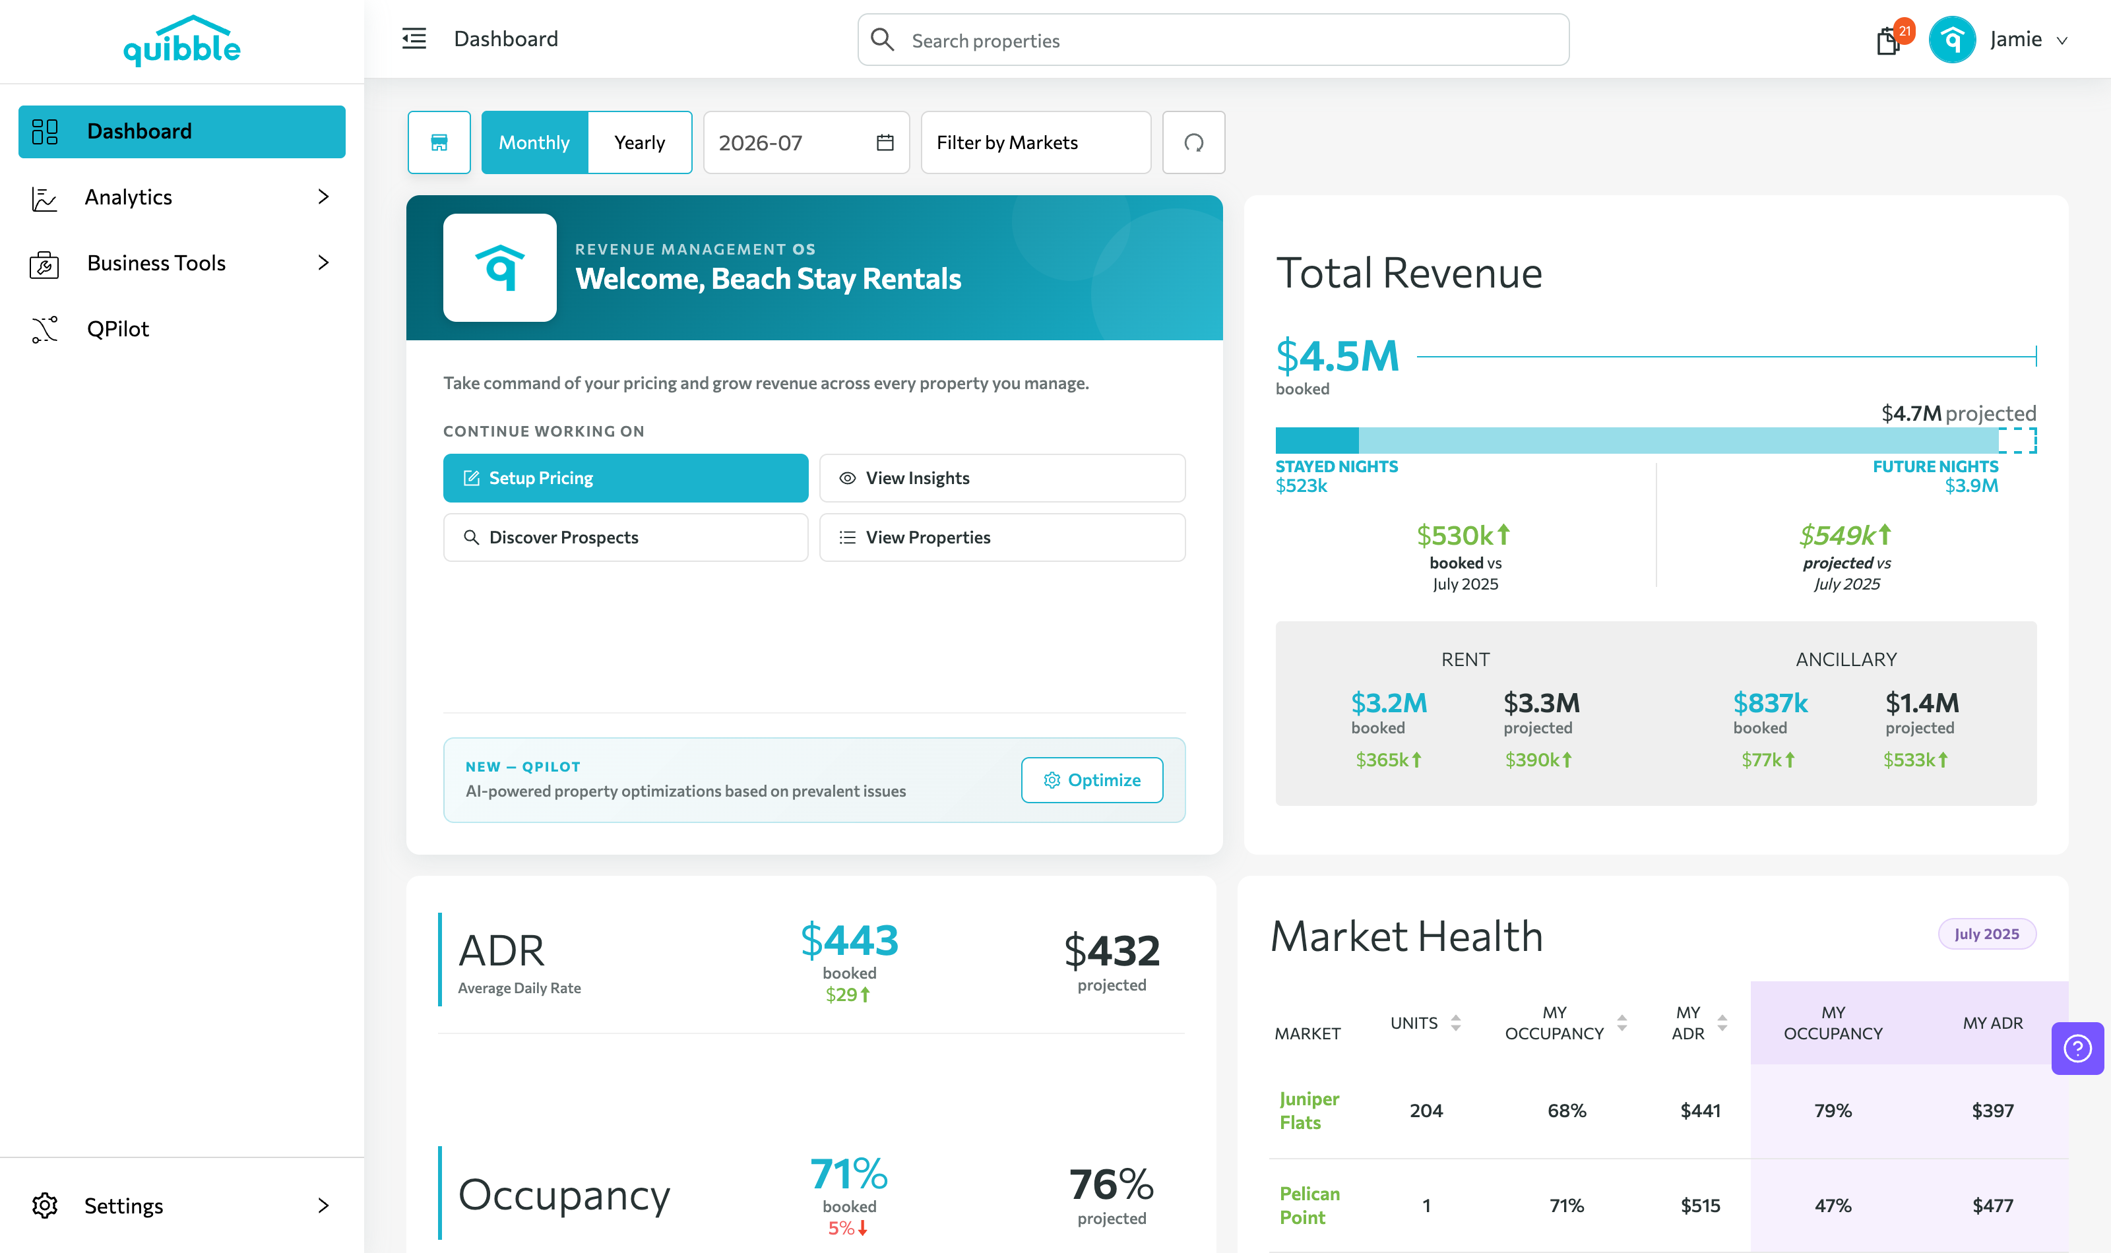The width and height of the screenshot is (2111, 1253).
Task: Click the Dashboard page title in header
Action: 506,39
